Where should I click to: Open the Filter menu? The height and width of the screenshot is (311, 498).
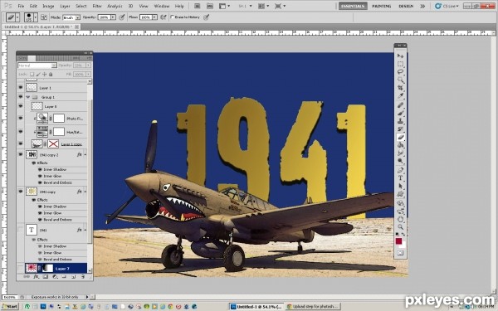(97, 6)
